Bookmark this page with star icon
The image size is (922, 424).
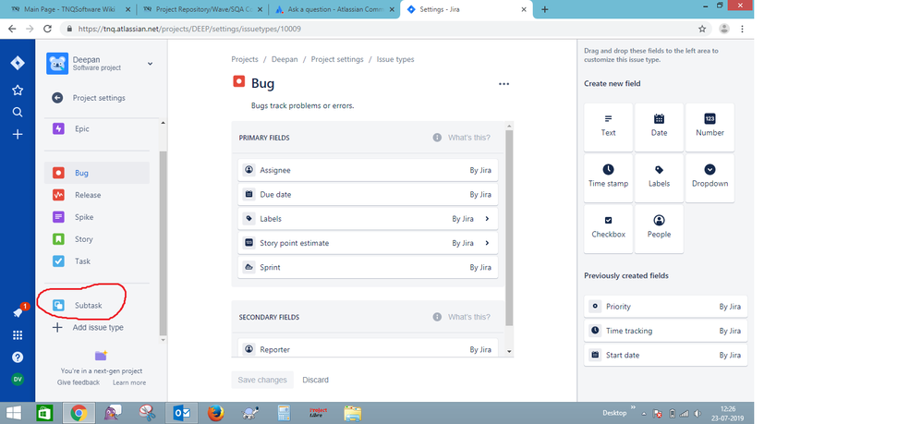(x=702, y=29)
